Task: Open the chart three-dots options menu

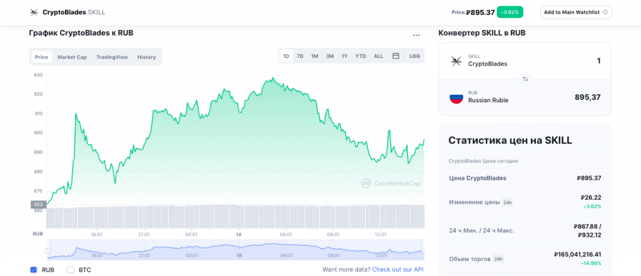Action: 416,35
